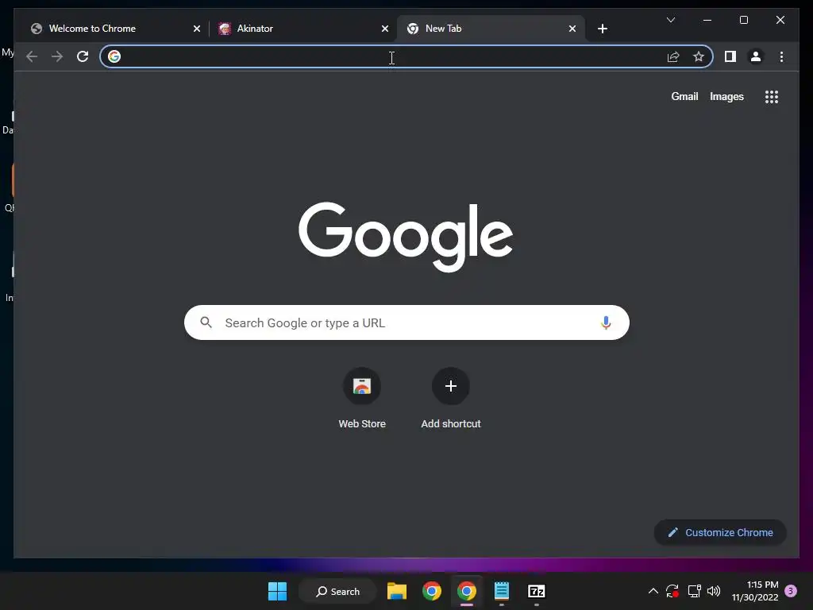The image size is (813, 610).
Task: Open 7-Zip from the taskbar
Action: coord(536,591)
